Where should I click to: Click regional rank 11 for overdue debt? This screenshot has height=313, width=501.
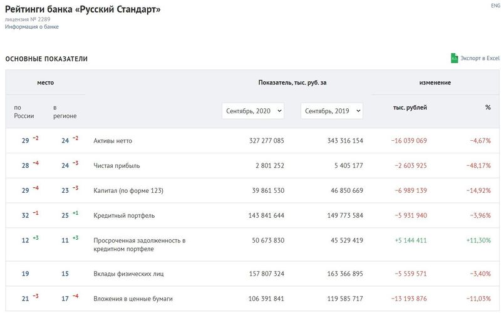(65, 240)
